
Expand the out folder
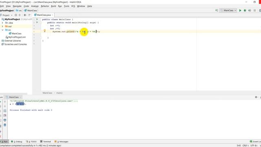[x=2, y=26]
